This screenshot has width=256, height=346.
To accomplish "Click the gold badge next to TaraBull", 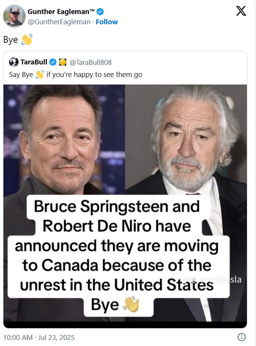I will coord(63,62).
